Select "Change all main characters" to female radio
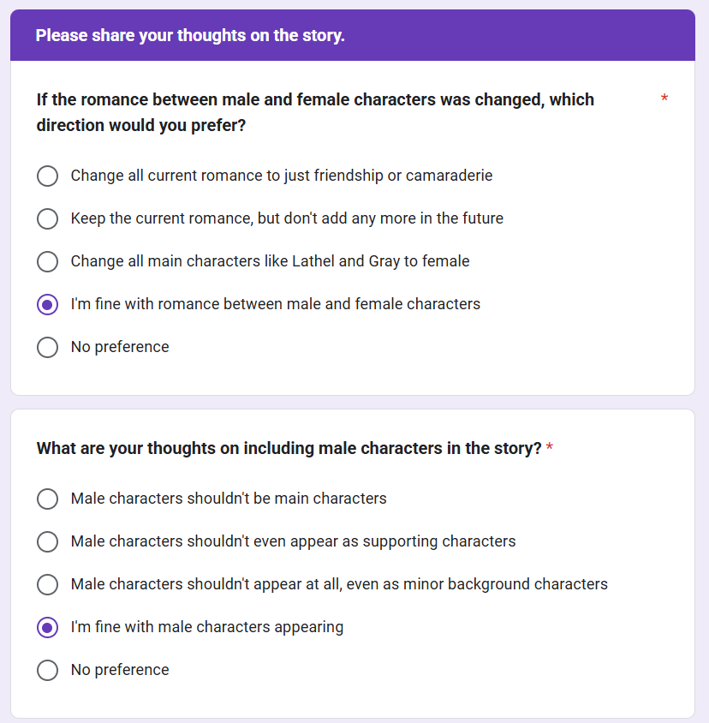 pos(48,261)
